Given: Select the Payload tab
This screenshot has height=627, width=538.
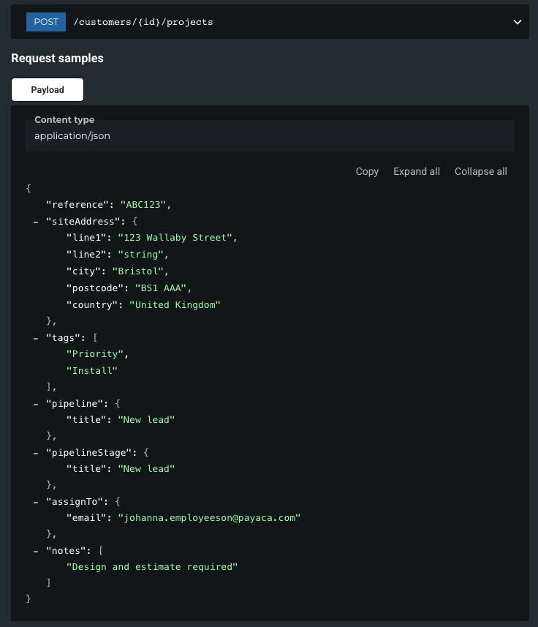Looking at the screenshot, I should 48,90.
